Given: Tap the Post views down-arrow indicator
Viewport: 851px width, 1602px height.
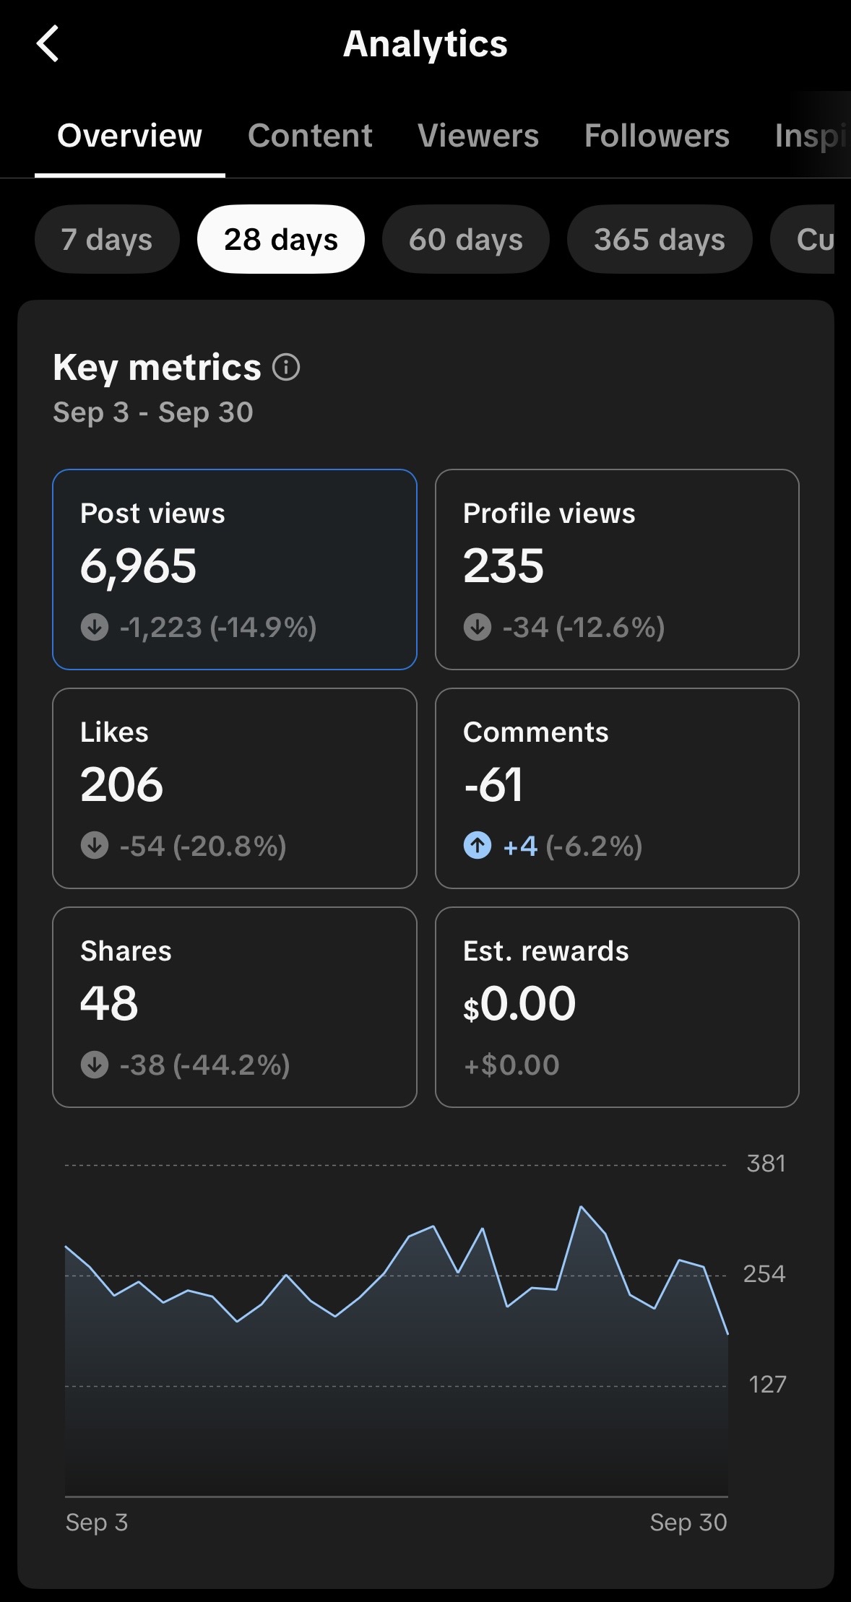Looking at the screenshot, I should point(95,627).
